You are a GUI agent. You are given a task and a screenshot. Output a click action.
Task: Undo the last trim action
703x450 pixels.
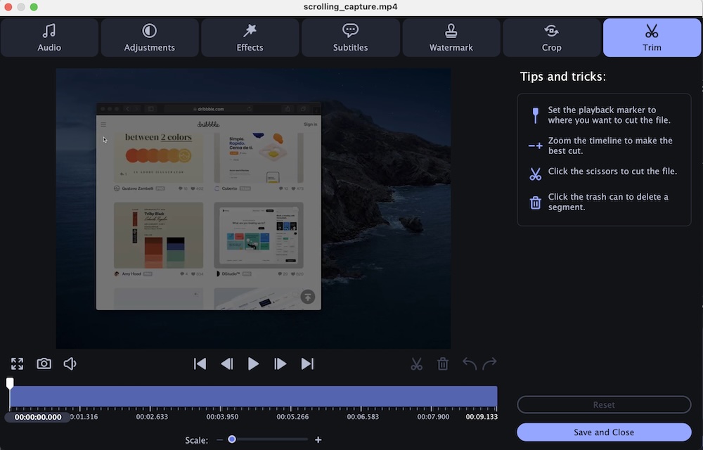469,364
